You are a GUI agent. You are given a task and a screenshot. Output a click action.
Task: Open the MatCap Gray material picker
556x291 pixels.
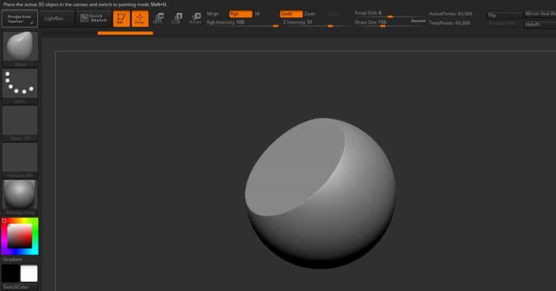point(20,198)
